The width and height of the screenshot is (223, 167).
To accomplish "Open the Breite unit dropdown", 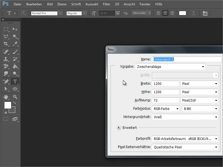I will tap(199, 84).
